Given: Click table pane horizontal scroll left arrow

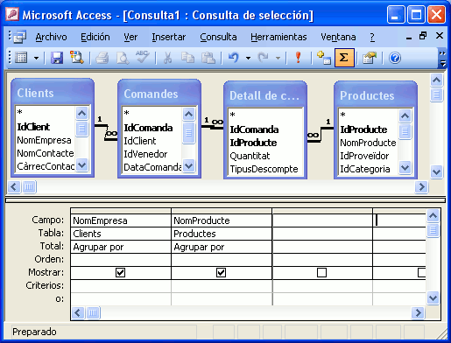Looking at the screenshot, I should click(x=14, y=186).
